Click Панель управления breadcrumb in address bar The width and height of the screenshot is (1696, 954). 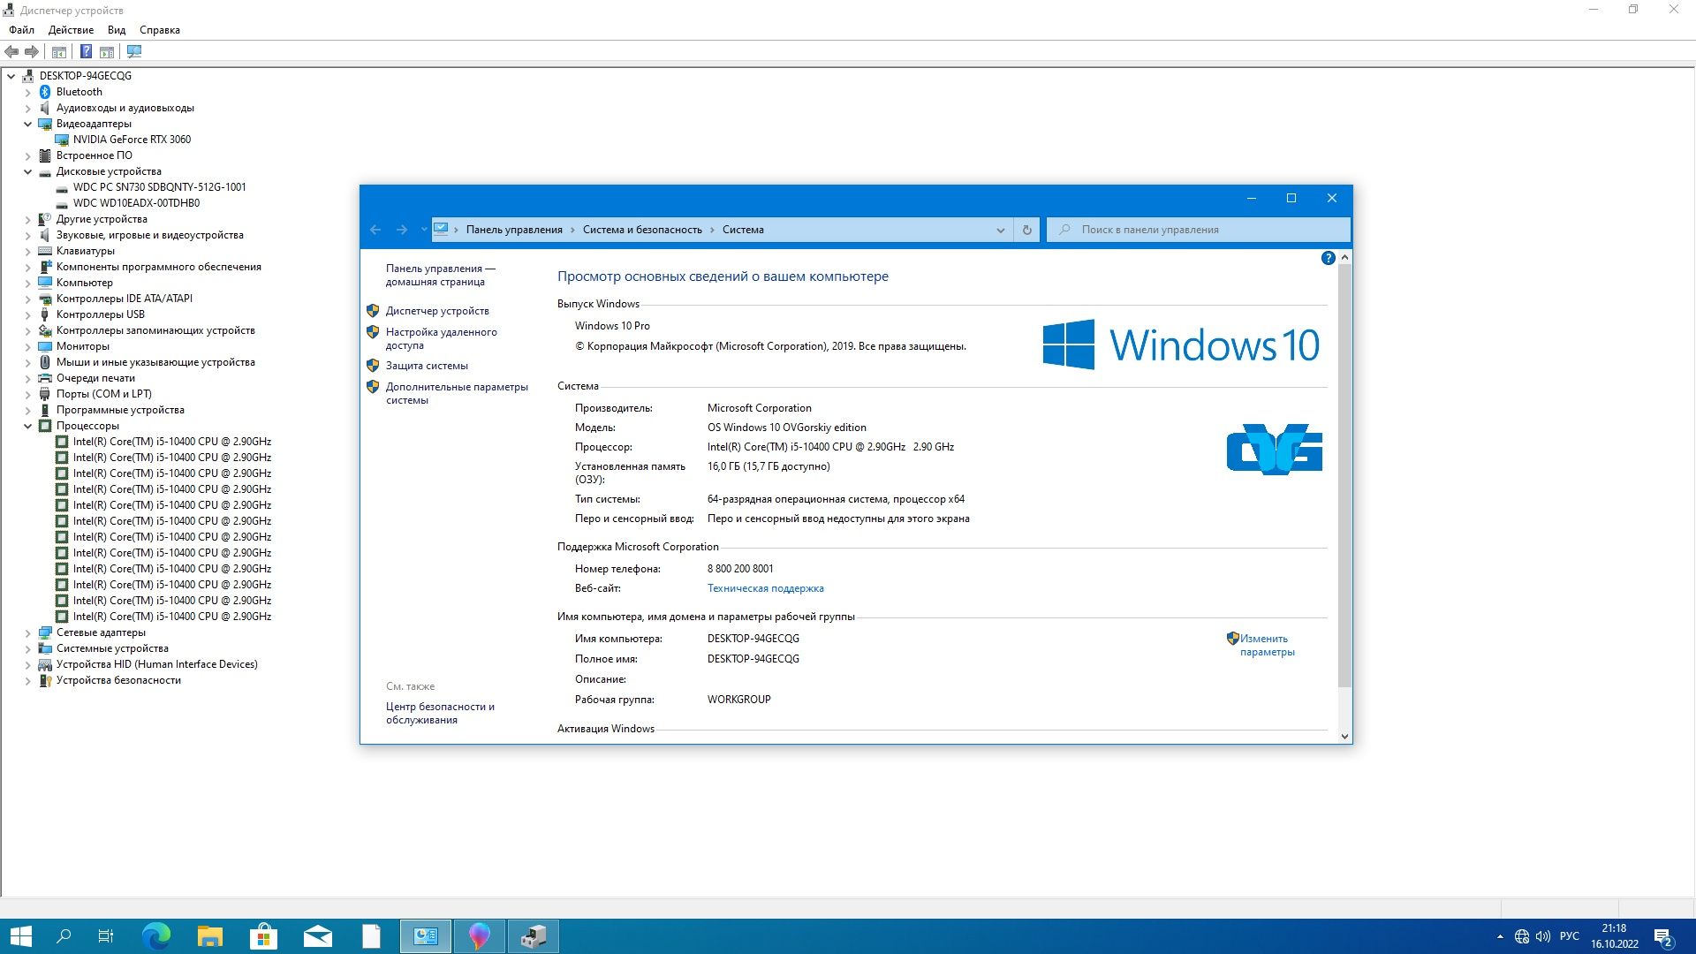[x=514, y=230]
